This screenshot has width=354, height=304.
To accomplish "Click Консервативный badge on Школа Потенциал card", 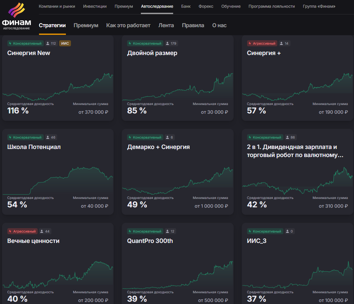I will (25, 137).
